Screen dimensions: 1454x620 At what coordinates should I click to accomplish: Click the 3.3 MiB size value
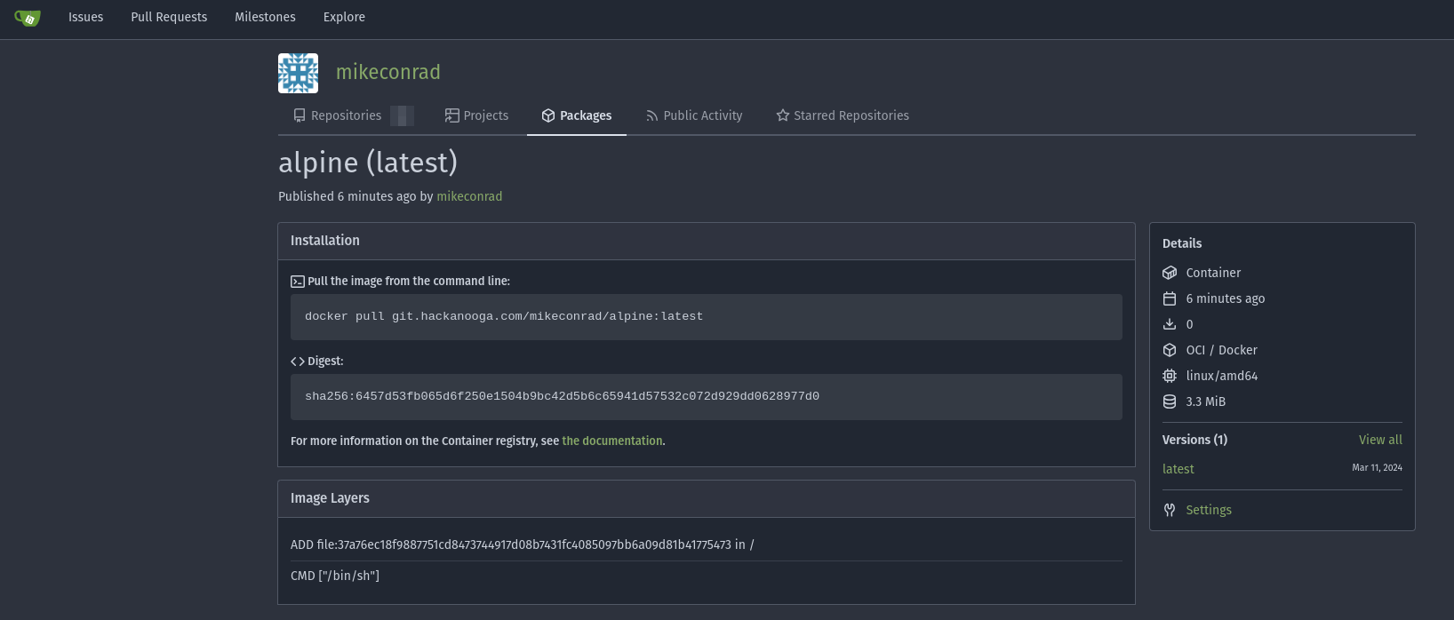pos(1205,401)
